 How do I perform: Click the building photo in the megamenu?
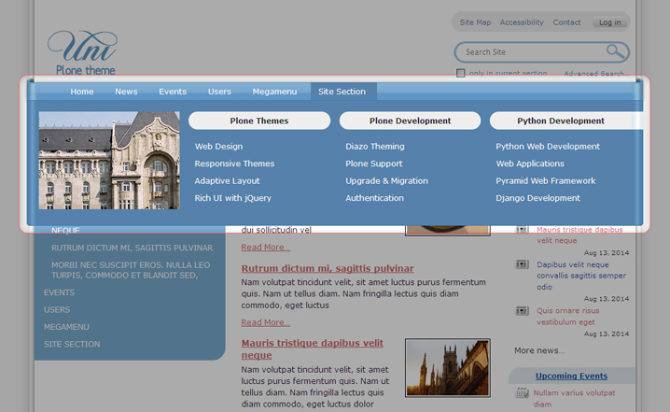pos(109,161)
